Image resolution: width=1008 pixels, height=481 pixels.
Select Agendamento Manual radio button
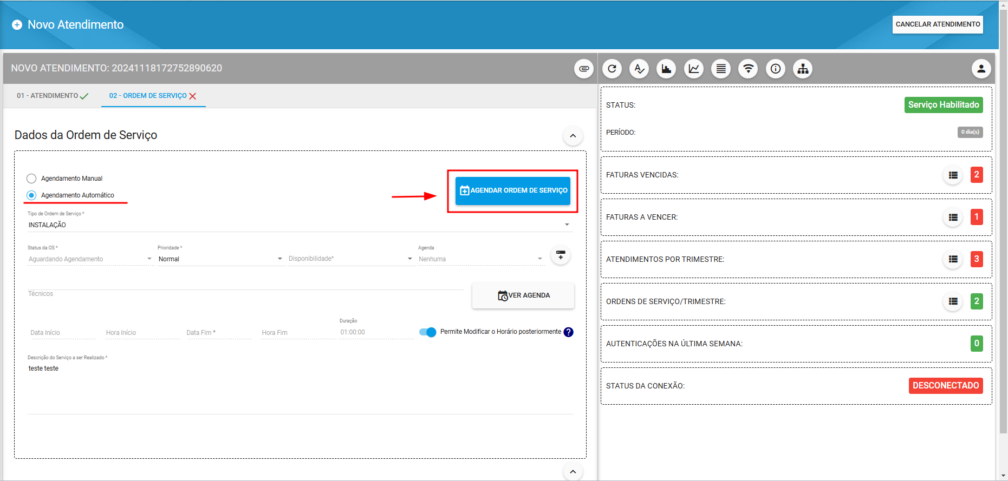pos(31,179)
